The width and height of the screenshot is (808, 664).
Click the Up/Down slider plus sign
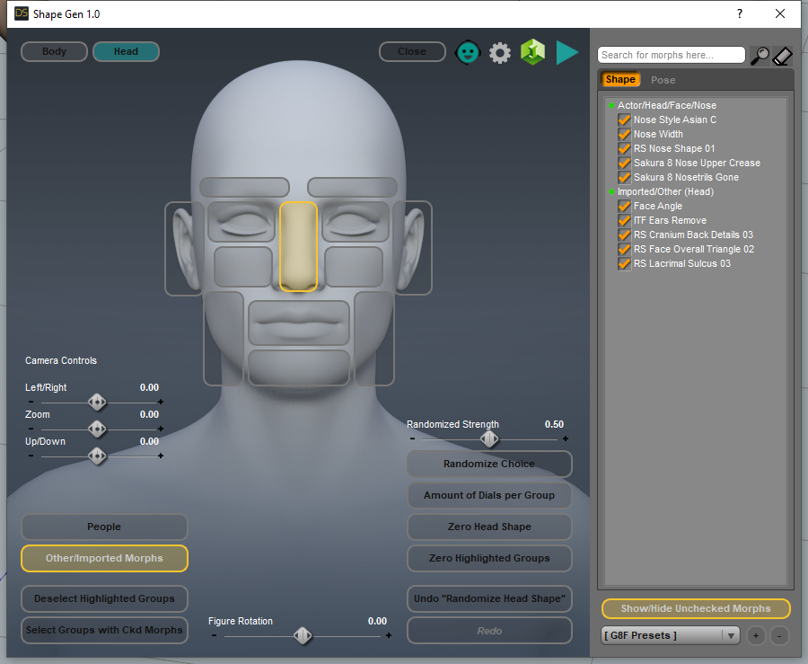(161, 456)
